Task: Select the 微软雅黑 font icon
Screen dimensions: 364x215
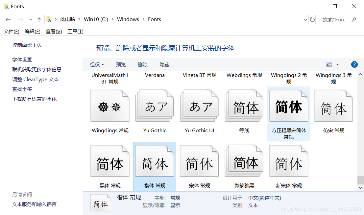Action: pyautogui.click(x=244, y=161)
